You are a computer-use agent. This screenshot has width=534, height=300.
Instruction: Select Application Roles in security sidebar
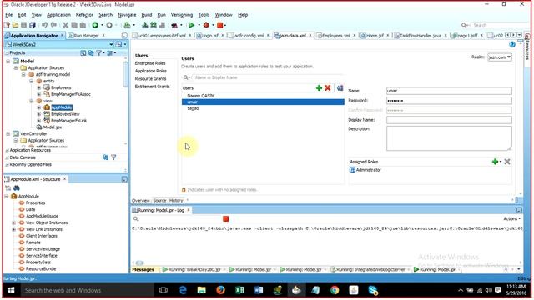pyautogui.click(x=150, y=71)
